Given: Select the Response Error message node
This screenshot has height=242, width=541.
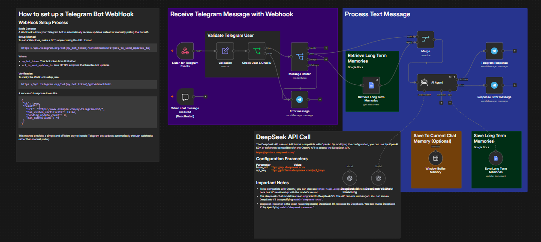Looking at the screenshot, I should pyautogui.click(x=495, y=85).
